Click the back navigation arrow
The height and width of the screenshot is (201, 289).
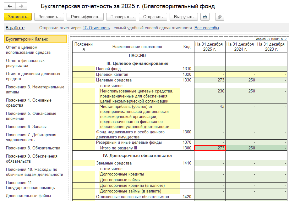coord(10,6)
